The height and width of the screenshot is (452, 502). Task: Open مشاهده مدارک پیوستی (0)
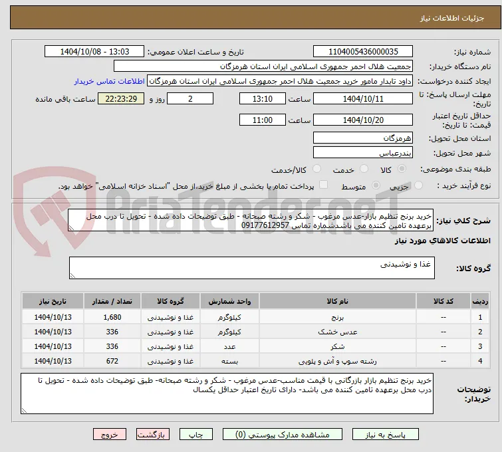click(282, 435)
